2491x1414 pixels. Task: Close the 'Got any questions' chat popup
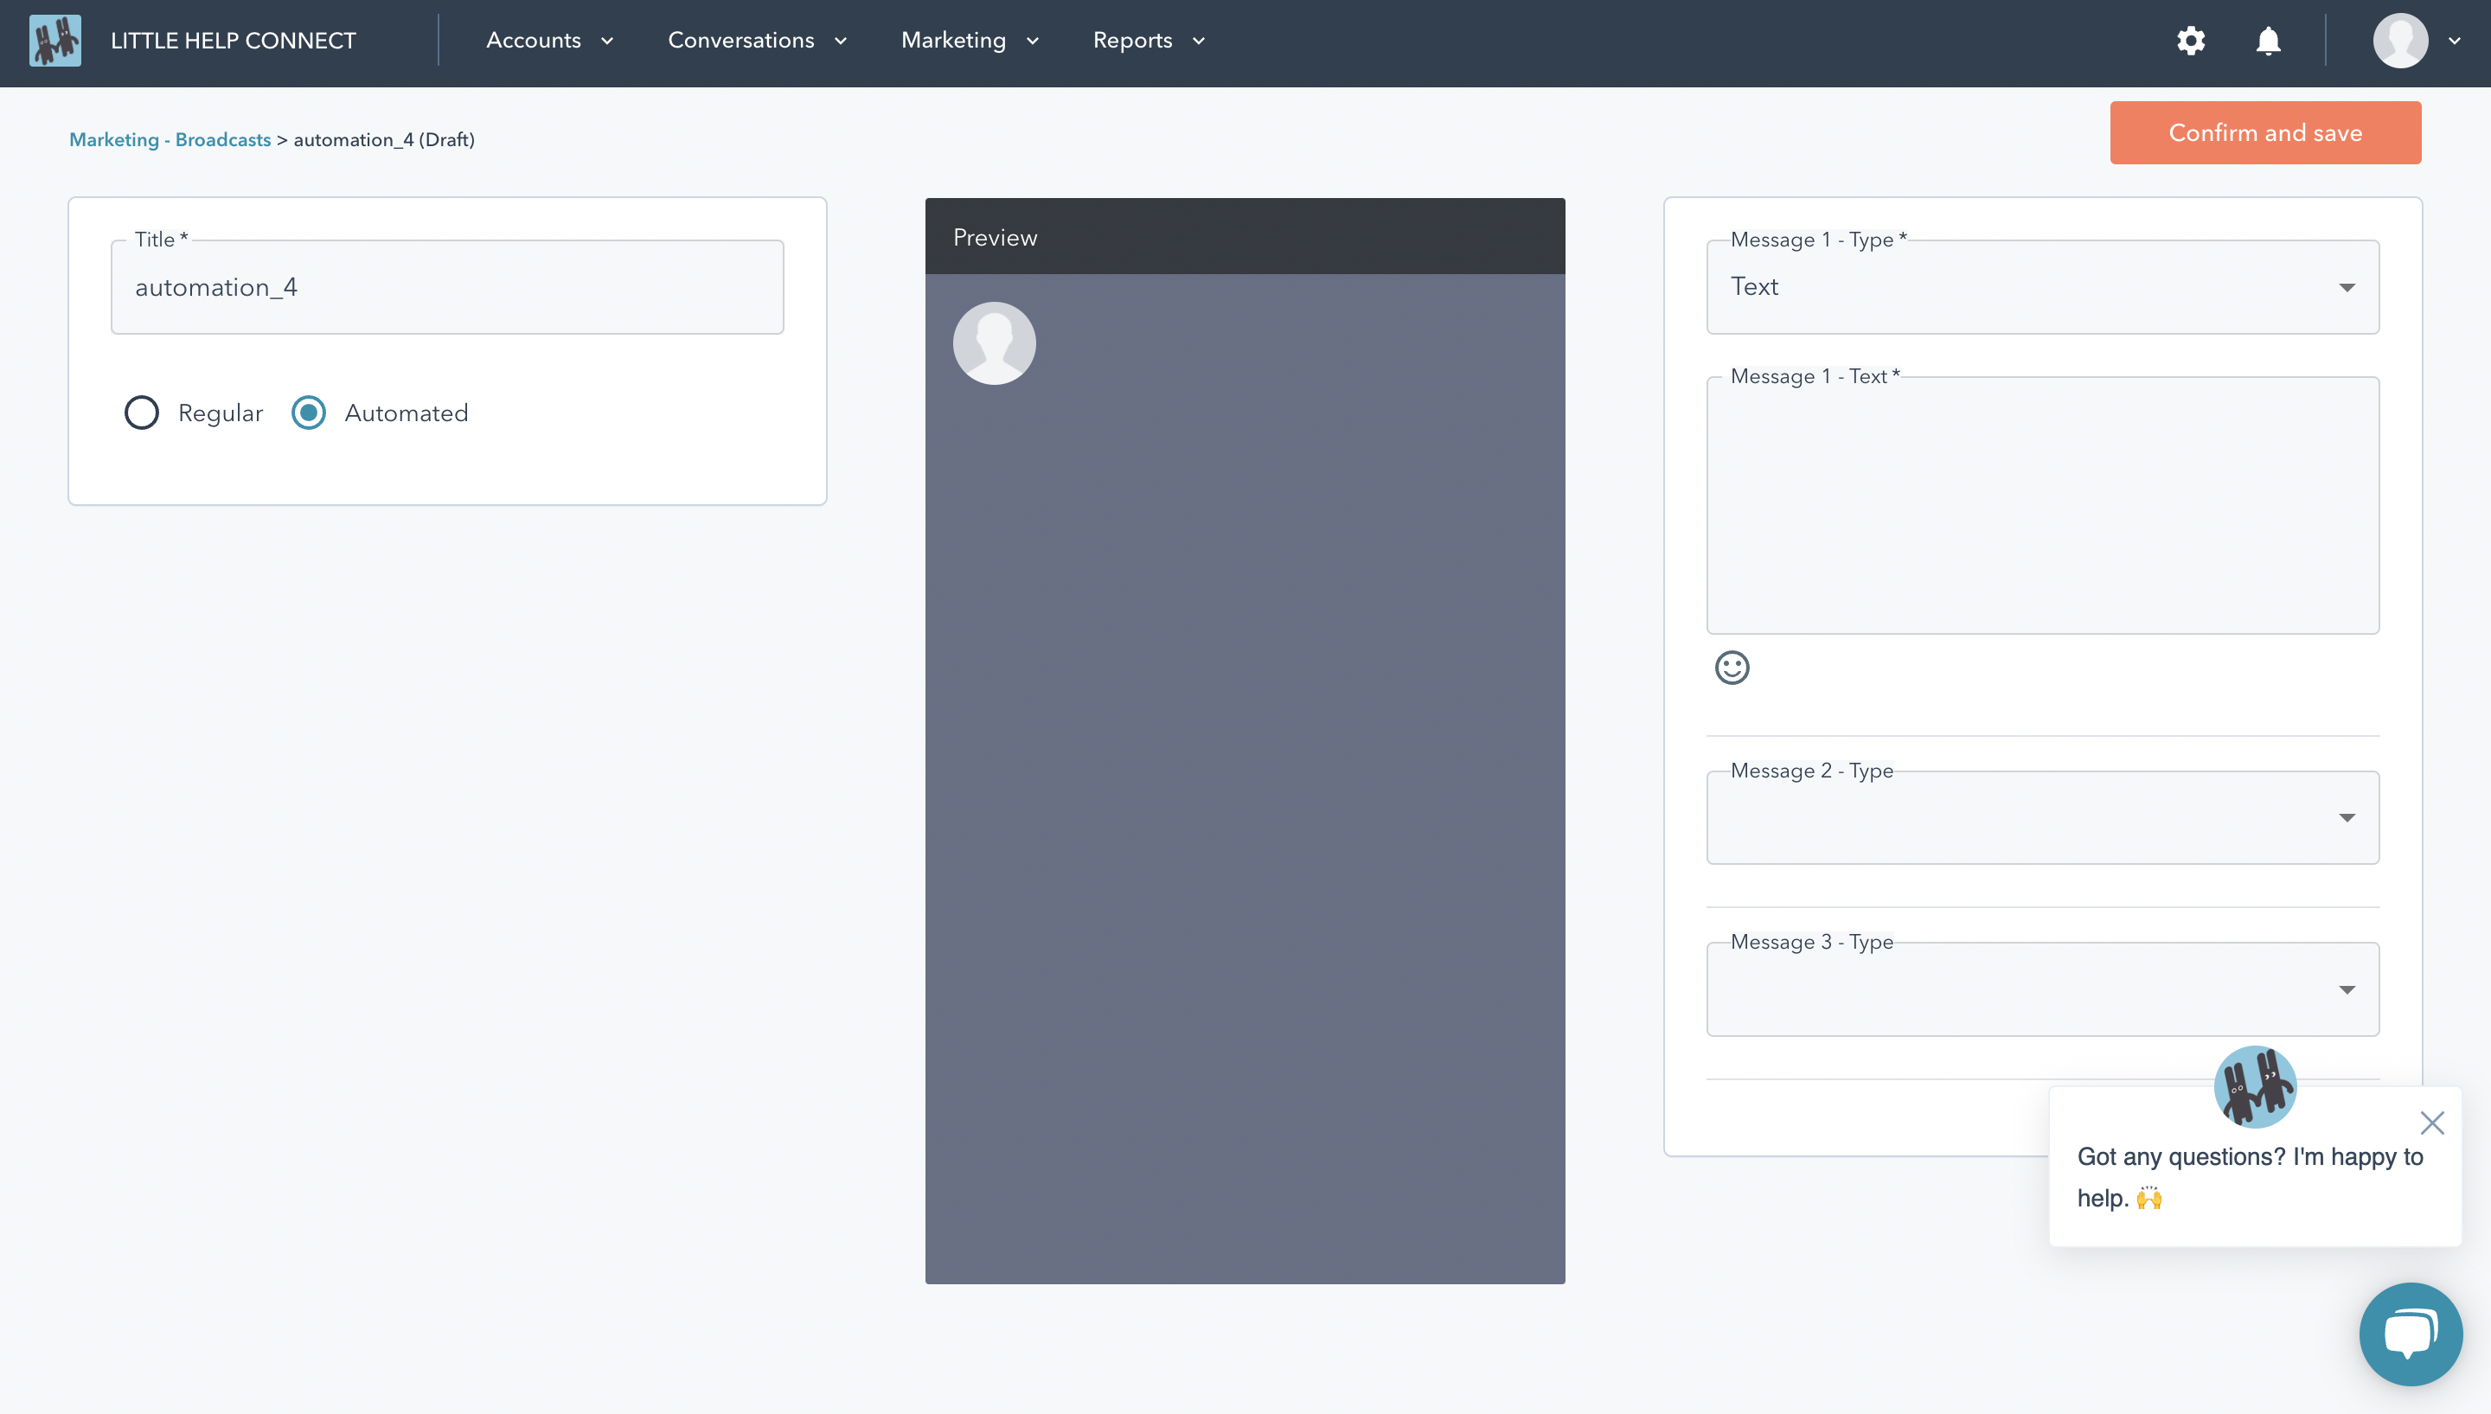(x=2432, y=1123)
